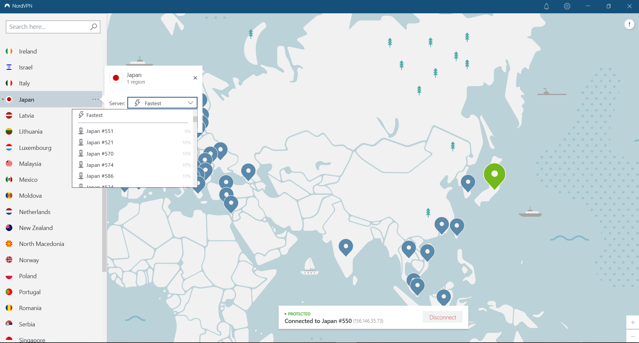The width and height of the screenshot is (639, 343).
Task: Click the Search here input field
Action: pyautogui.click(x=53, y=27)
